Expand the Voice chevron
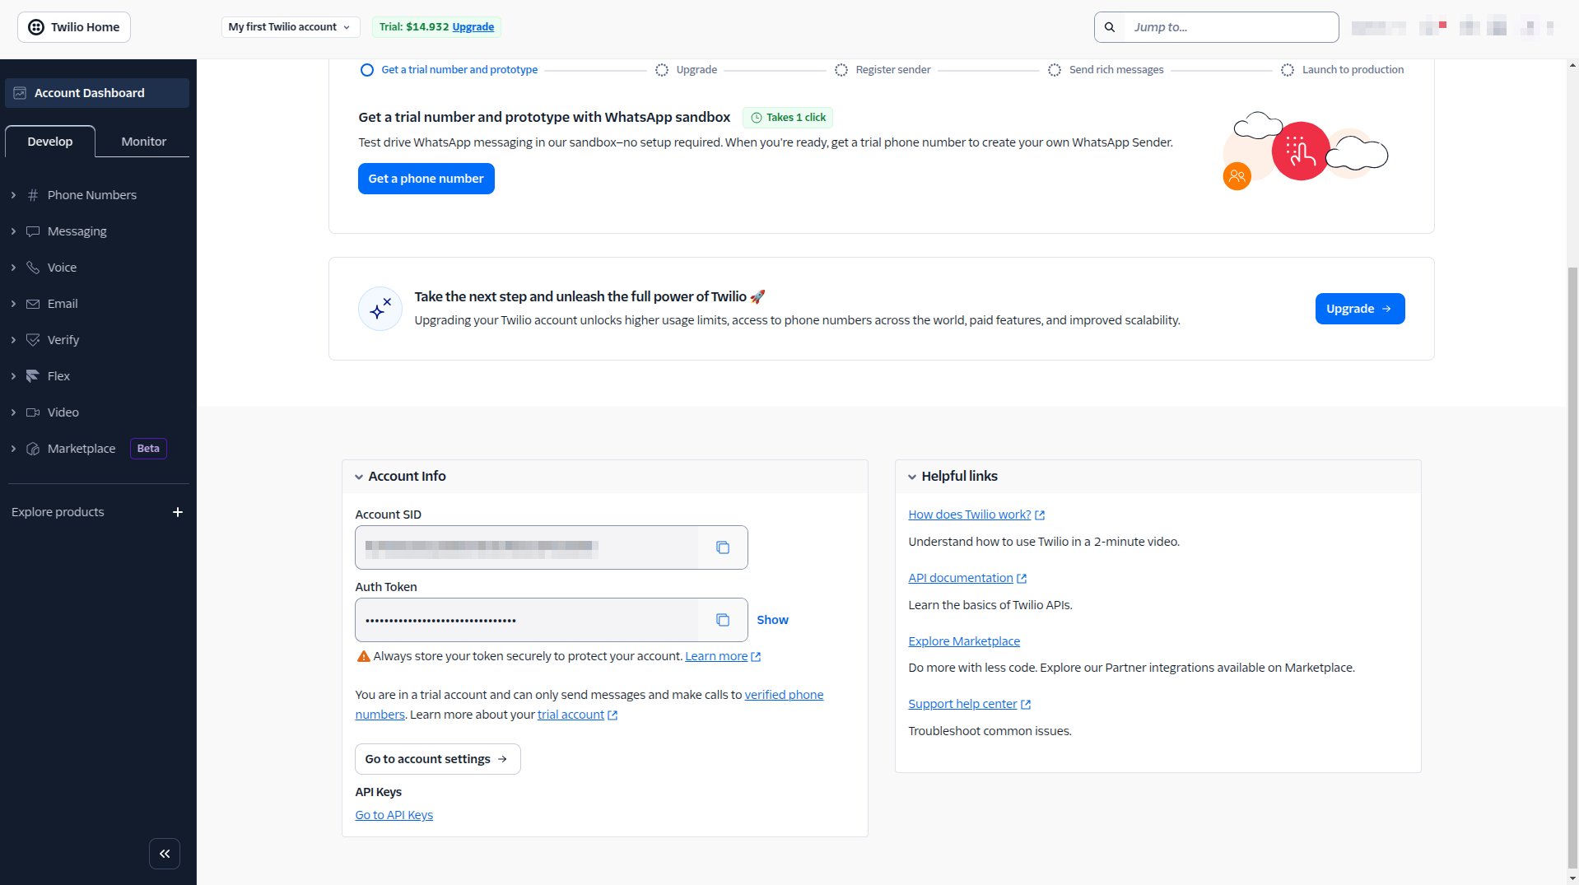This screenshot has height=885, width=1579. click(13, 268)
